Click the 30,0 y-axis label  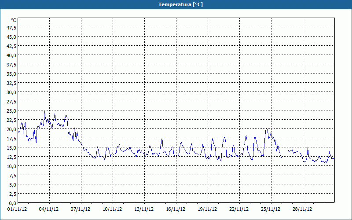coord(11,92)
